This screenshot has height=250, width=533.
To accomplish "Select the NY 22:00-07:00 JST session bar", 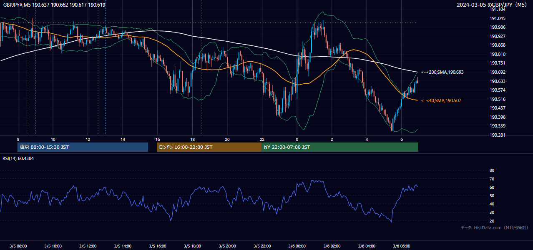I will coord(340,147).
